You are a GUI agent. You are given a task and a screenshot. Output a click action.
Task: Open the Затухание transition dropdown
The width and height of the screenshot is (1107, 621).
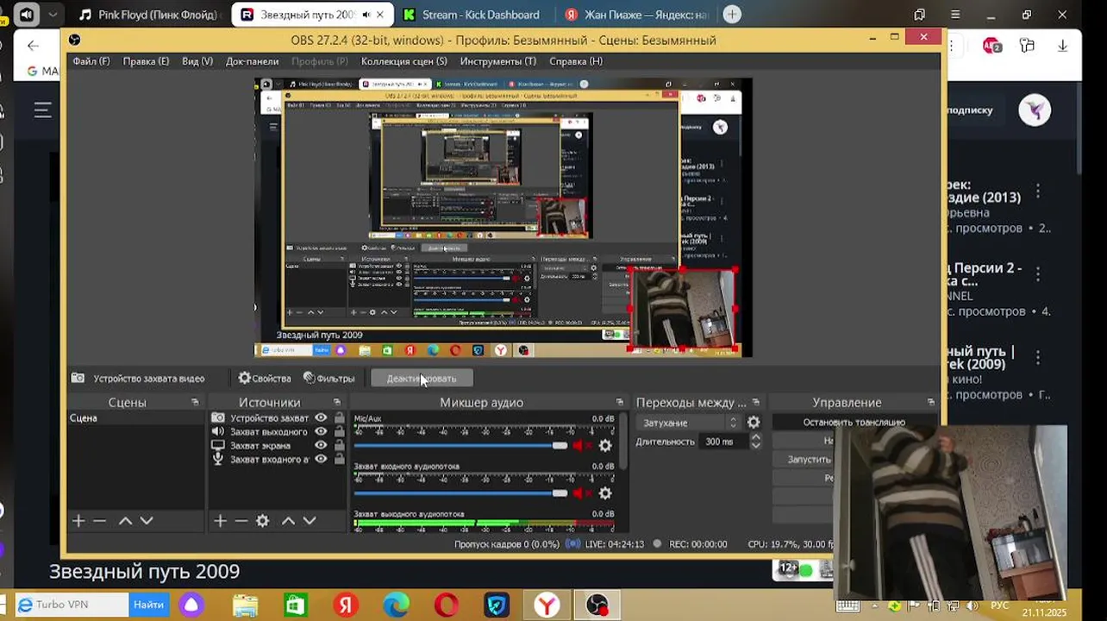pyautogui.click(x=688, y=423)
